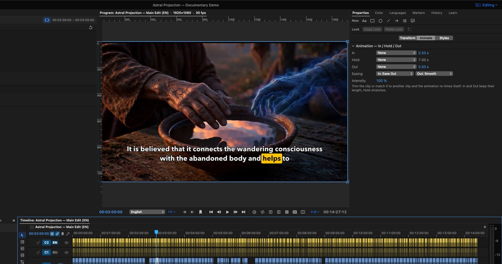Add marker in timeline header
The height and width of the screenshot is (264, 502).
coord(63,234)
